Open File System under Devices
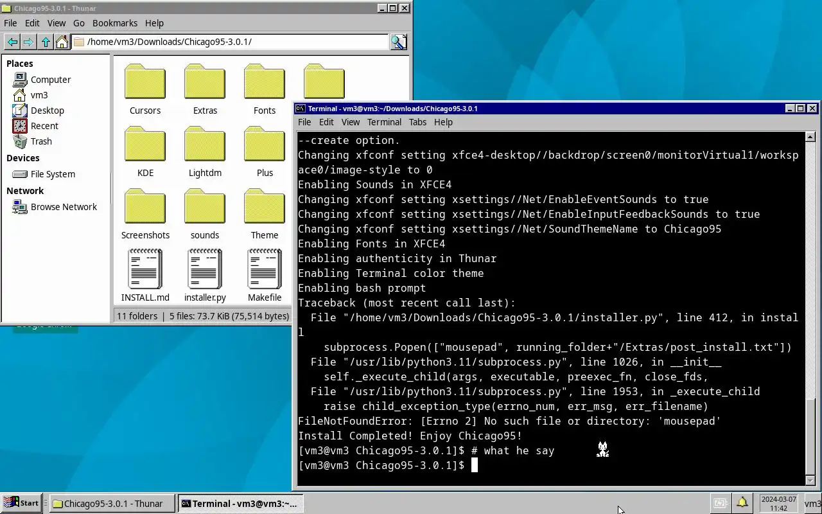 pos(44,174)
